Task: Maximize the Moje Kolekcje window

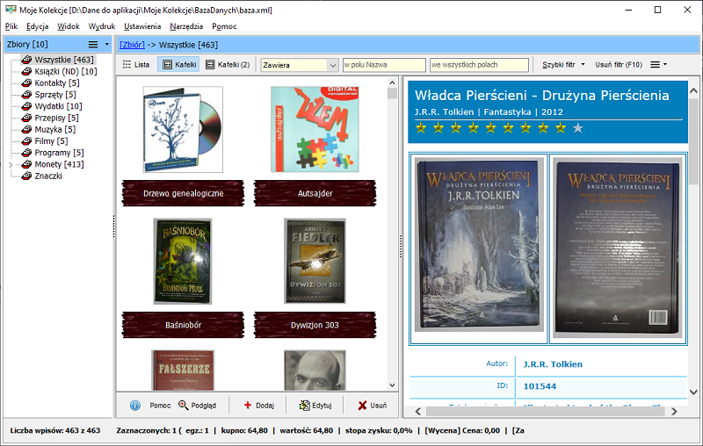Action: tap(657, 10)
